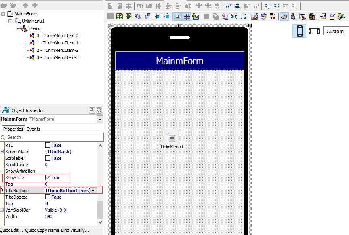This screenshot has height=235, width=349.
Task: Click the paste flower and document icon
Action: 225,17
